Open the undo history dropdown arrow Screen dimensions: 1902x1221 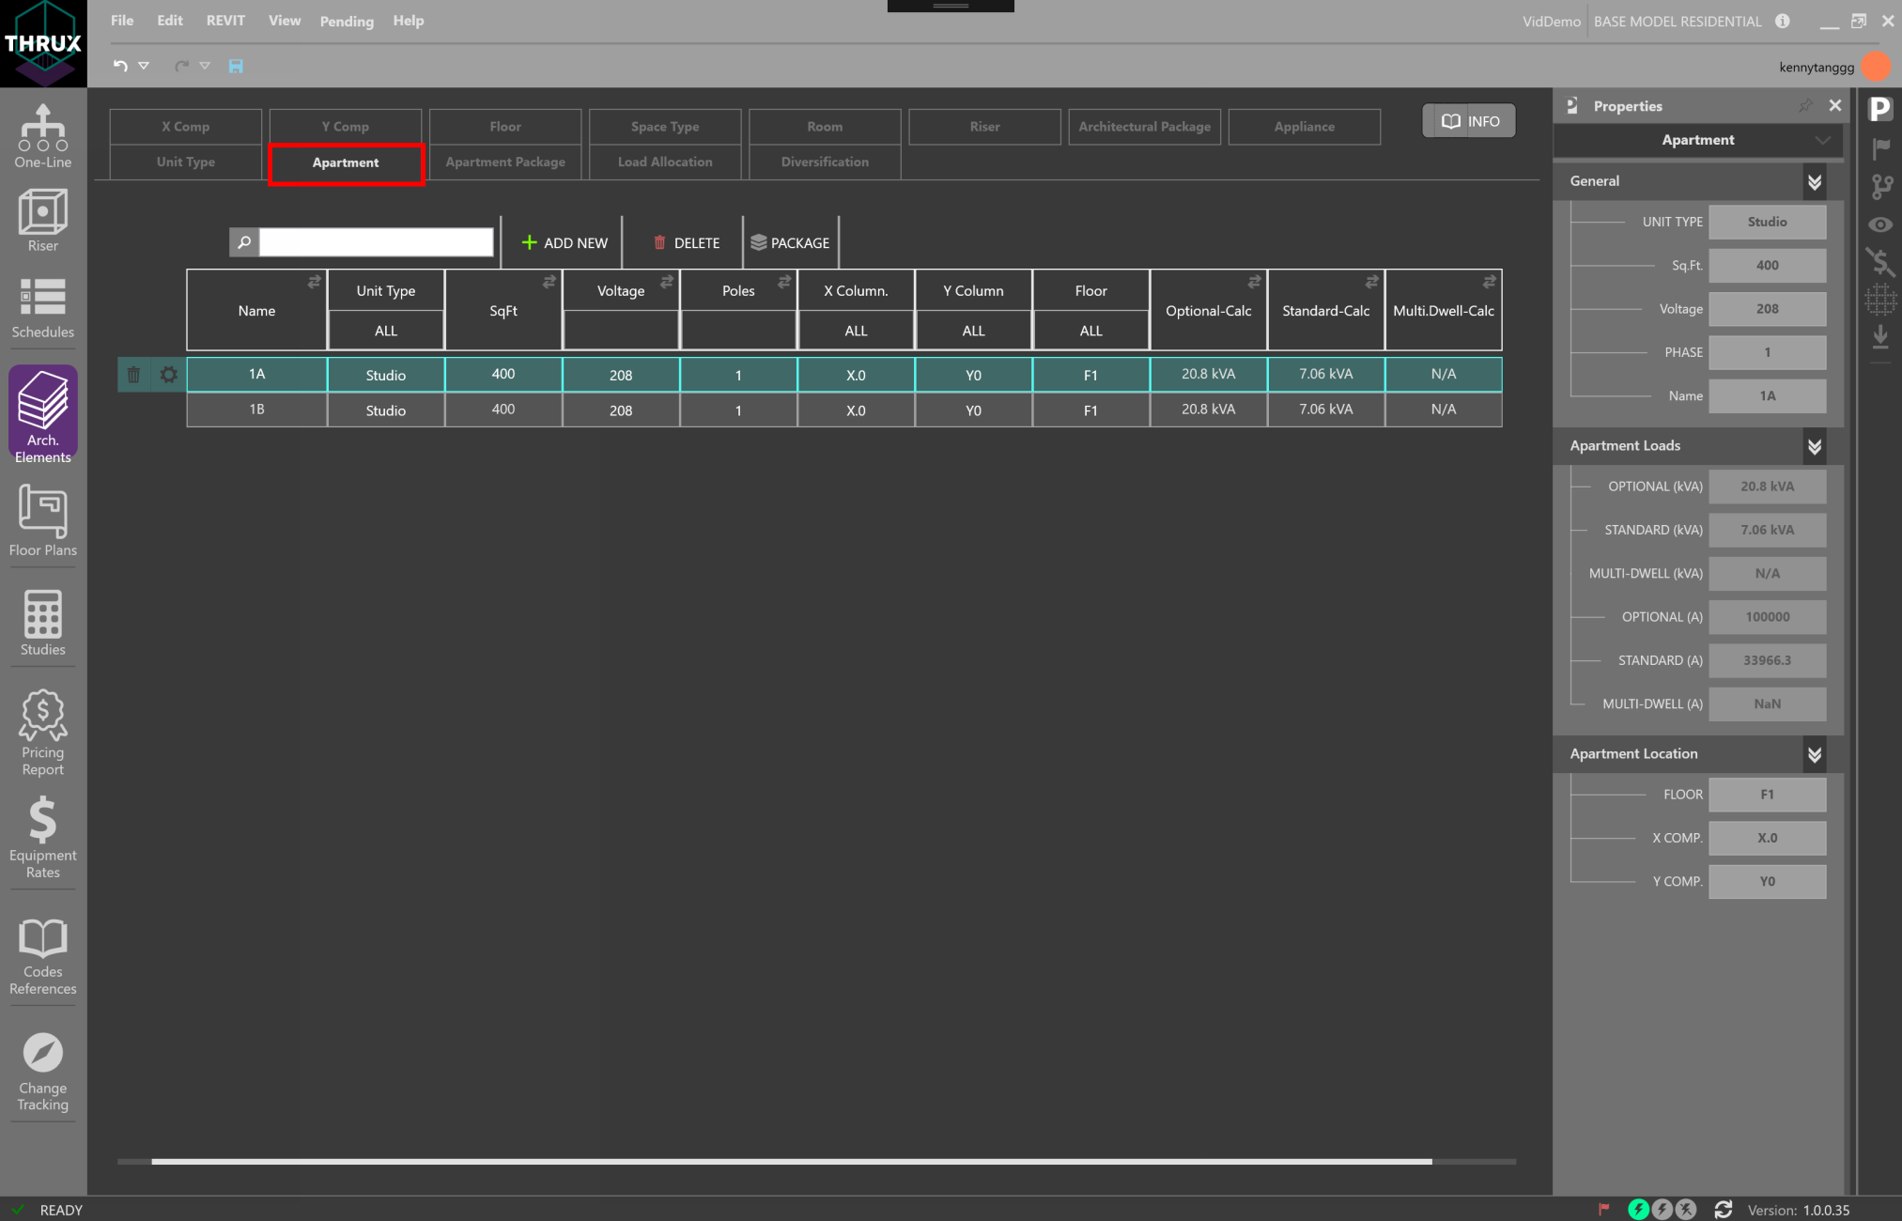[x=144, y=66]
